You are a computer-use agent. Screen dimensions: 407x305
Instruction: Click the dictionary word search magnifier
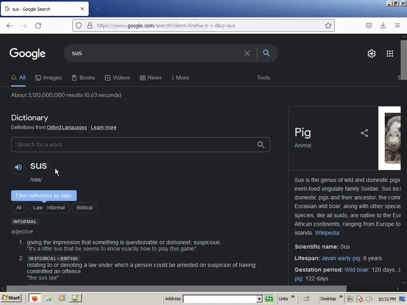coord(261,145)
